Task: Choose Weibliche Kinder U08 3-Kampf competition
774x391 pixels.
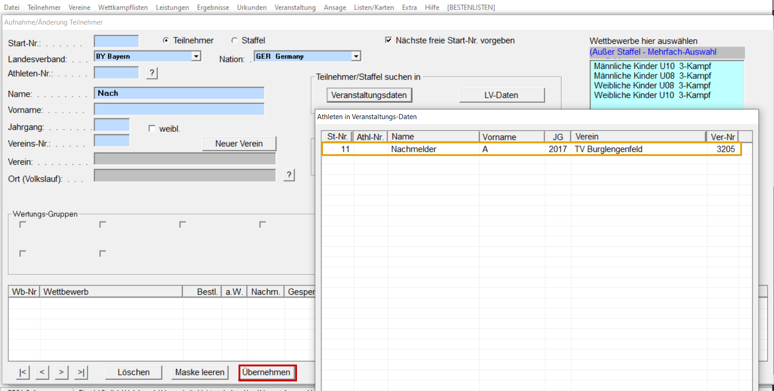Action: [x=652, y=85]
